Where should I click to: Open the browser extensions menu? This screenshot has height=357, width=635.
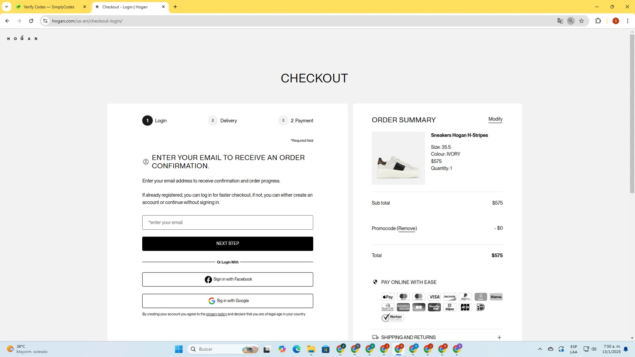click(x=598, y=21)
